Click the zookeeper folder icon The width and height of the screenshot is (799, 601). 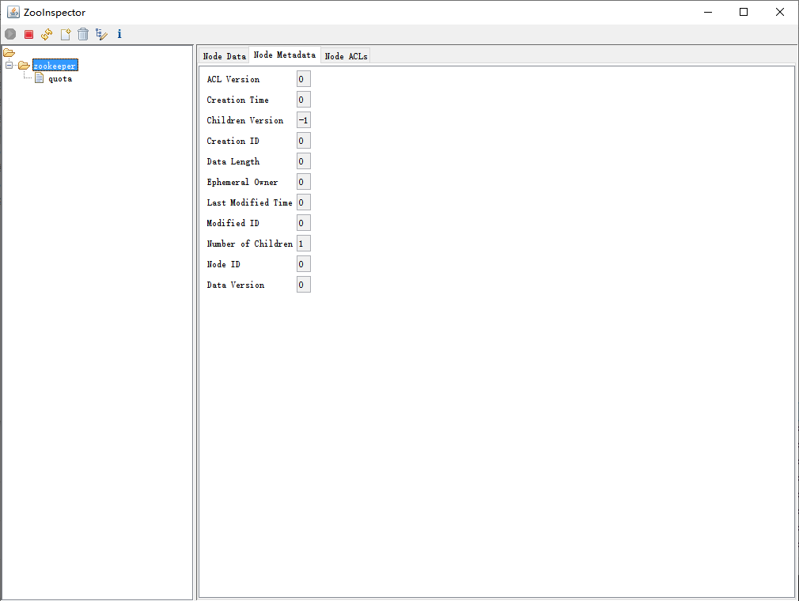(x=24, y=65)
